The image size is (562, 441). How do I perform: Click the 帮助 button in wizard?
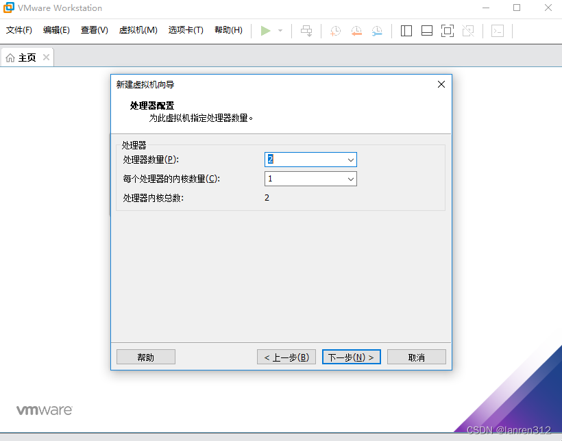tap(146, 357)
